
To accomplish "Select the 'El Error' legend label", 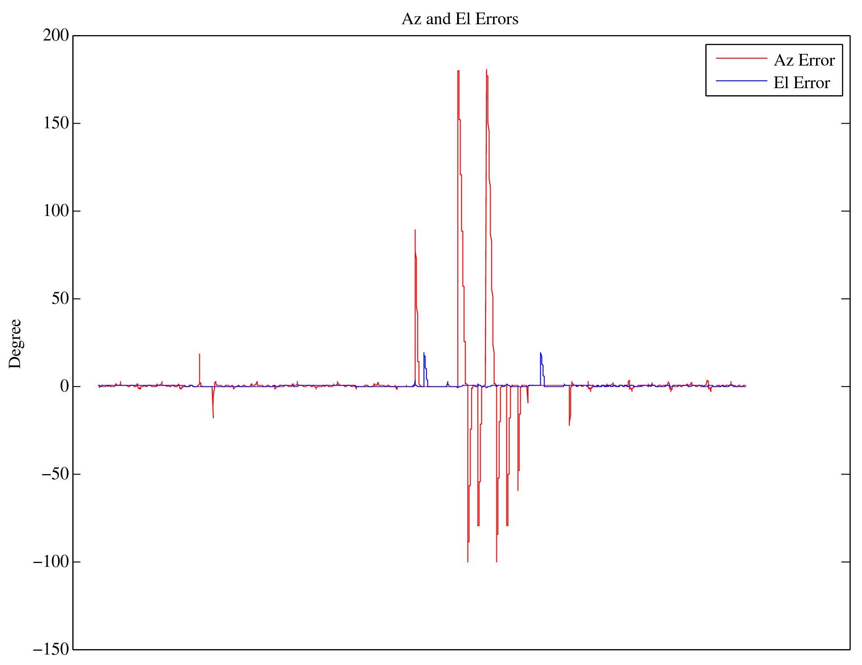I will point(801,83).
